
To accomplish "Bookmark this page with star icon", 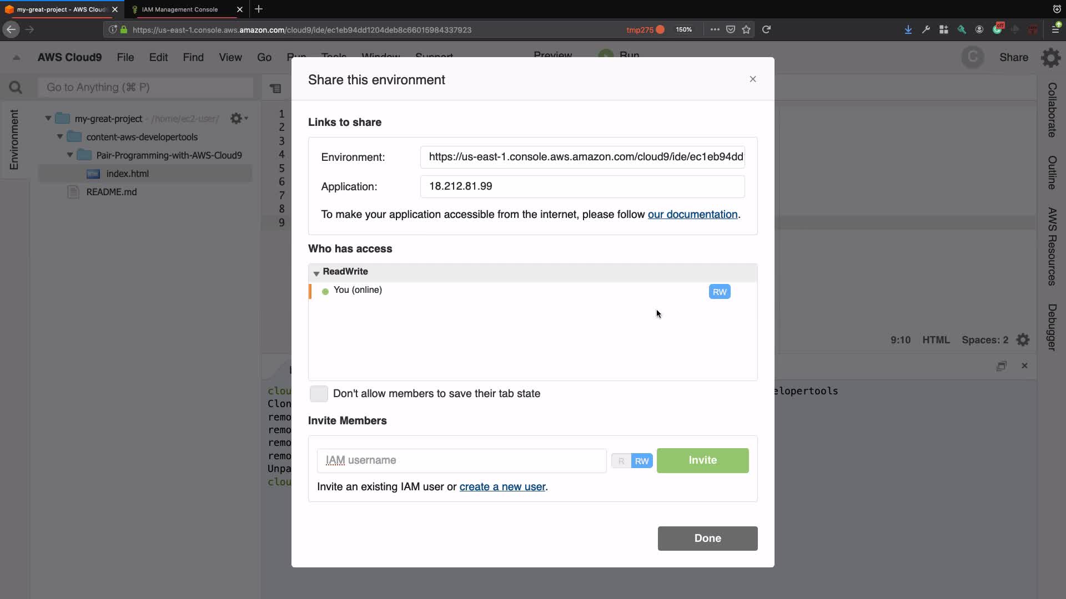I will pyautogui.click(x=746, y=30).
